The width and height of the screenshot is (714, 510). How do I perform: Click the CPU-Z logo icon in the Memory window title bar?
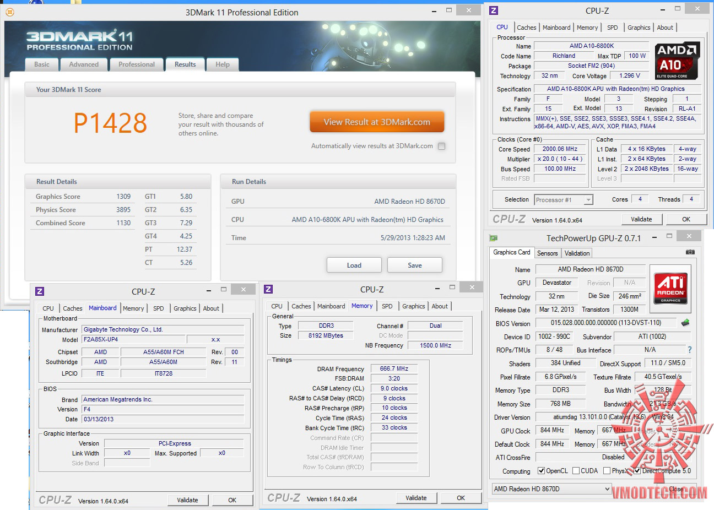(x=268, y=289)
